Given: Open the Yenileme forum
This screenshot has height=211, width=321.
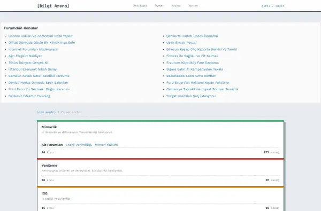Looking at the screenshot, I should [49, 166].
